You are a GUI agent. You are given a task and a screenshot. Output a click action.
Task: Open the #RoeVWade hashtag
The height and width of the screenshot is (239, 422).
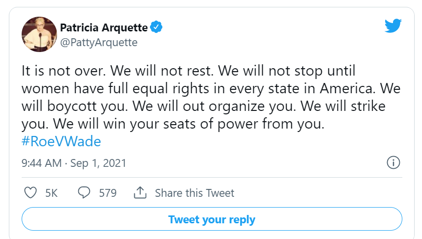point(61,142)
